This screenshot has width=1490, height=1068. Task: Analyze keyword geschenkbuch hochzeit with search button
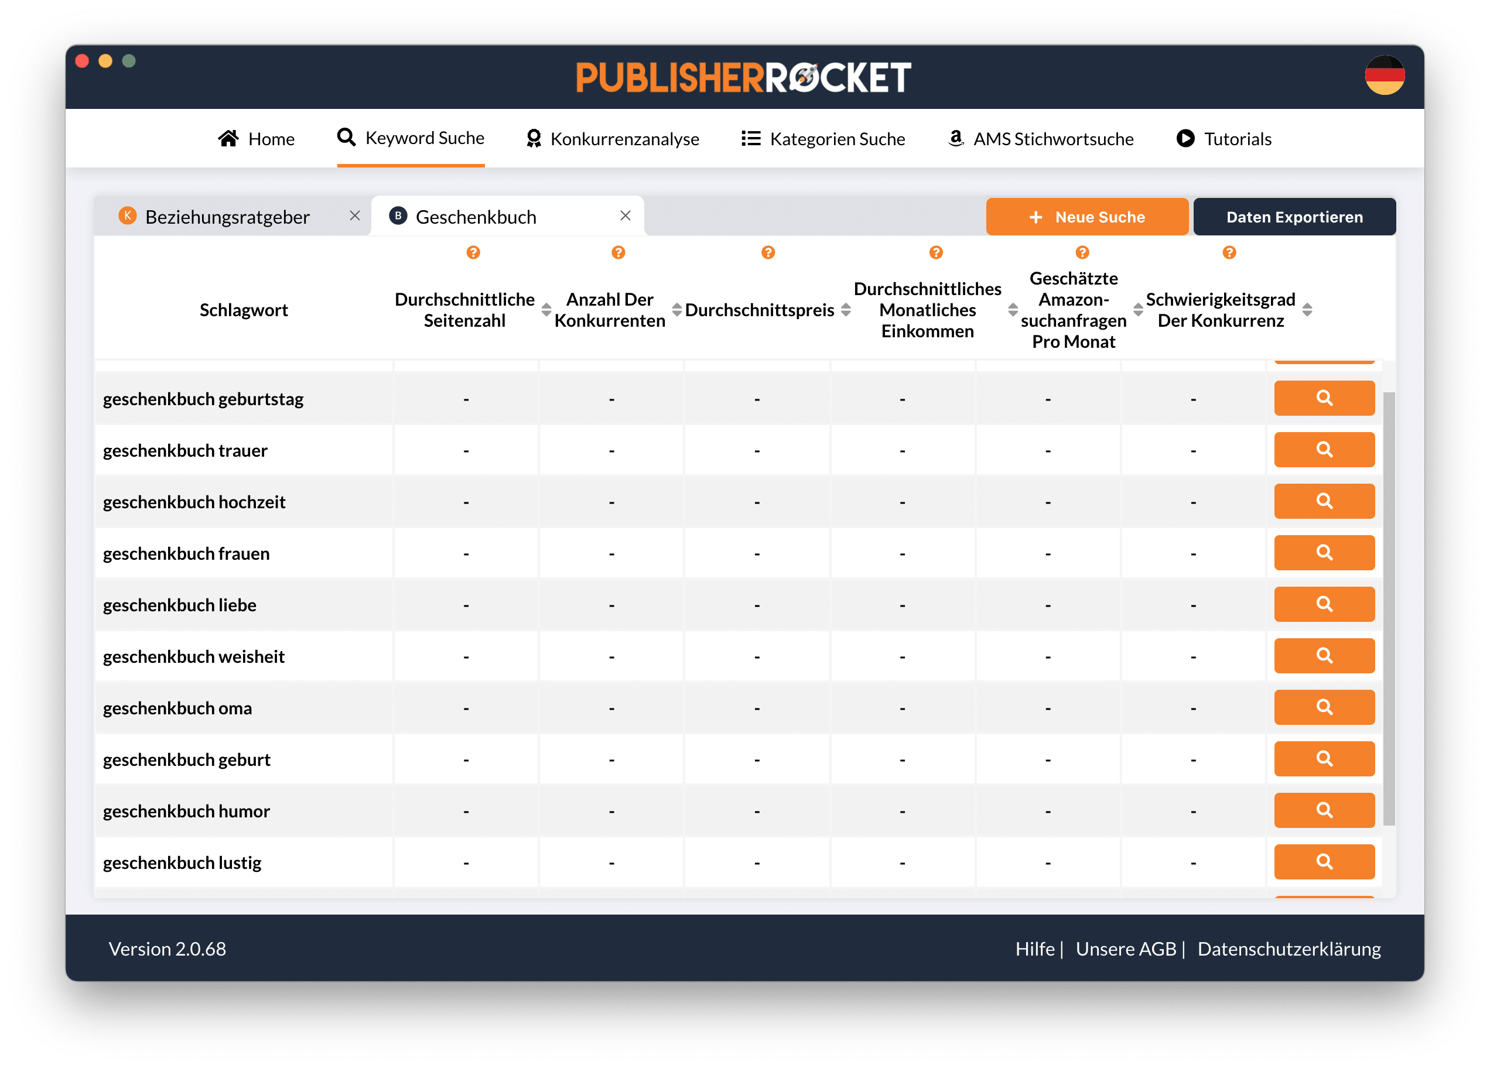pyautogui.click(x=1324, y=501)
